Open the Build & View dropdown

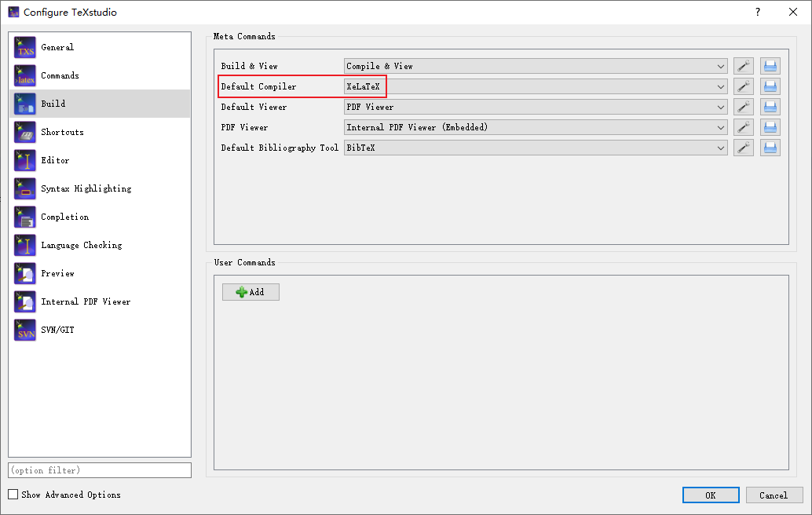coord(536,66)
